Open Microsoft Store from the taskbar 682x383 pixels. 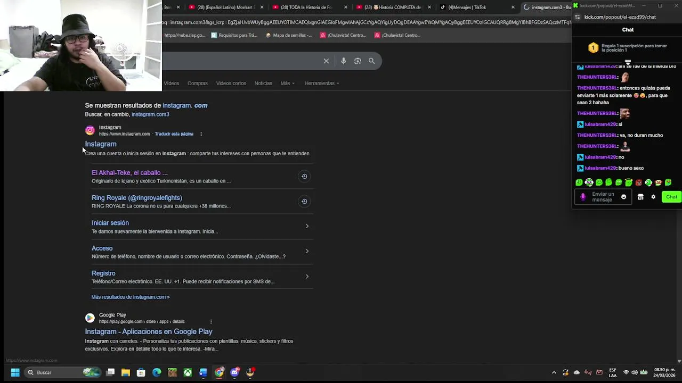[x=141, y=372]
